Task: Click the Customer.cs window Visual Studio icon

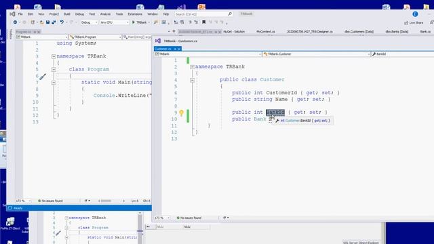Action: 158,41
